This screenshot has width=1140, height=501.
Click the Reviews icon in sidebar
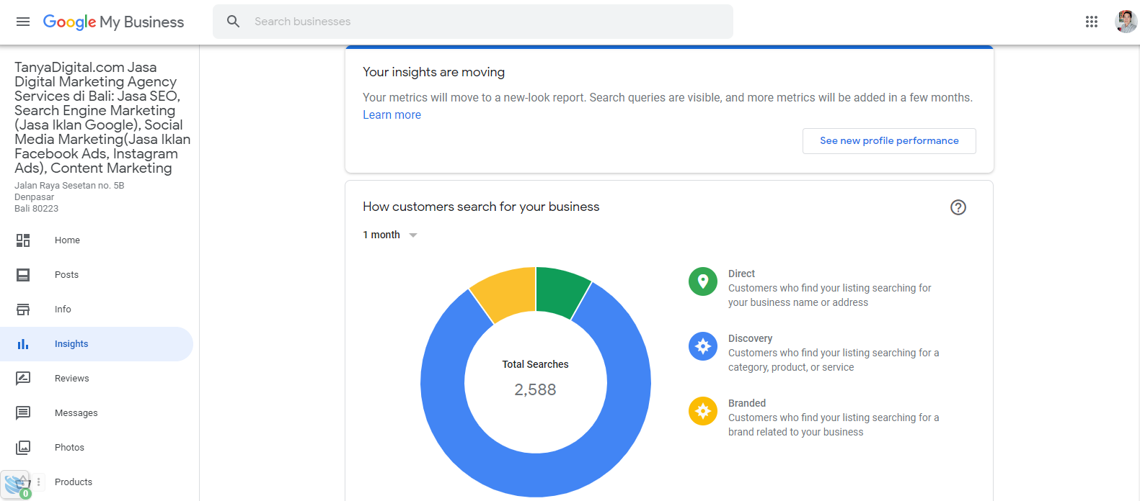coord(23,379)
